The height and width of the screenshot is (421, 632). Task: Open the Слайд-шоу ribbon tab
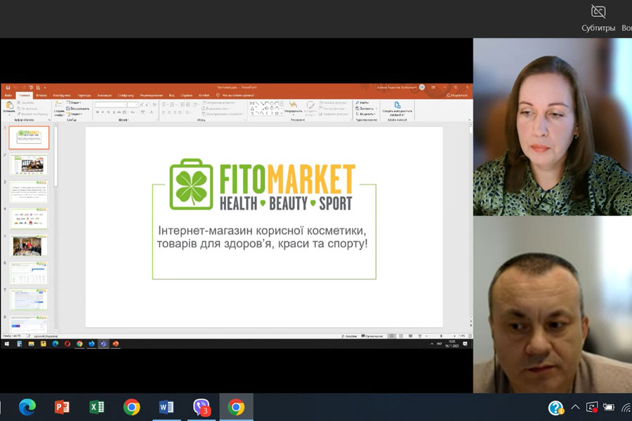coord(126,95)
